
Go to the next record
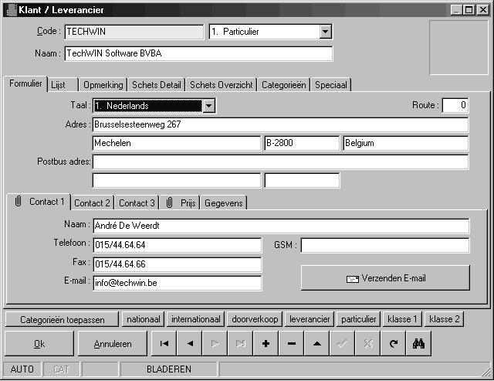click(215, 343)
